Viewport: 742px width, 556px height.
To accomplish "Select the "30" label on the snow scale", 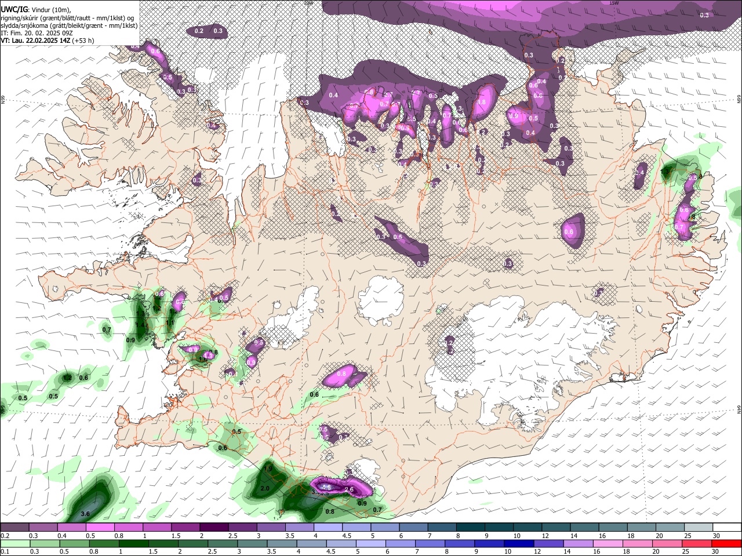I will 716,536.
